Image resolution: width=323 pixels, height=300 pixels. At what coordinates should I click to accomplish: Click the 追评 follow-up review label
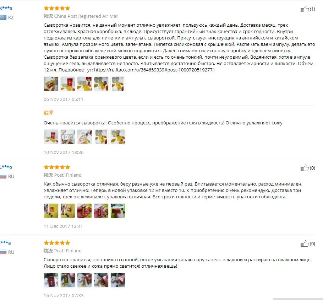(x=48, y=113)
